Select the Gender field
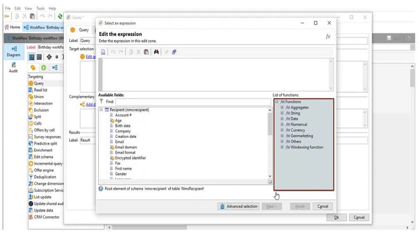418x234 pixels. click(121, 174)
